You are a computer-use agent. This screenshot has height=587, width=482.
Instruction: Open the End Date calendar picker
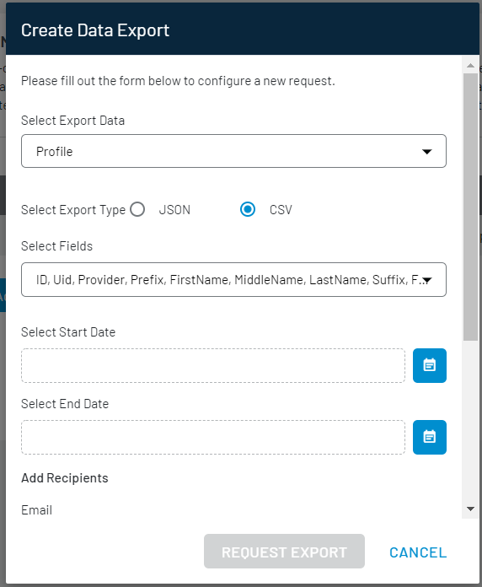point(429,437)
